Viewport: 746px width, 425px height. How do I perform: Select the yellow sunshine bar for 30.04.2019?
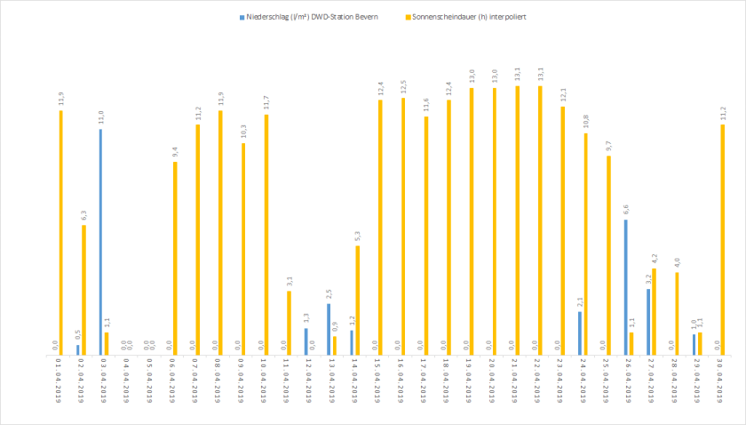[722, 238]
